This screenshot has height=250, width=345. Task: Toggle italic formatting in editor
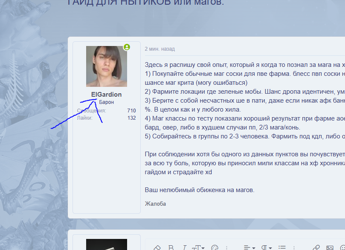(x=185, y=248)
